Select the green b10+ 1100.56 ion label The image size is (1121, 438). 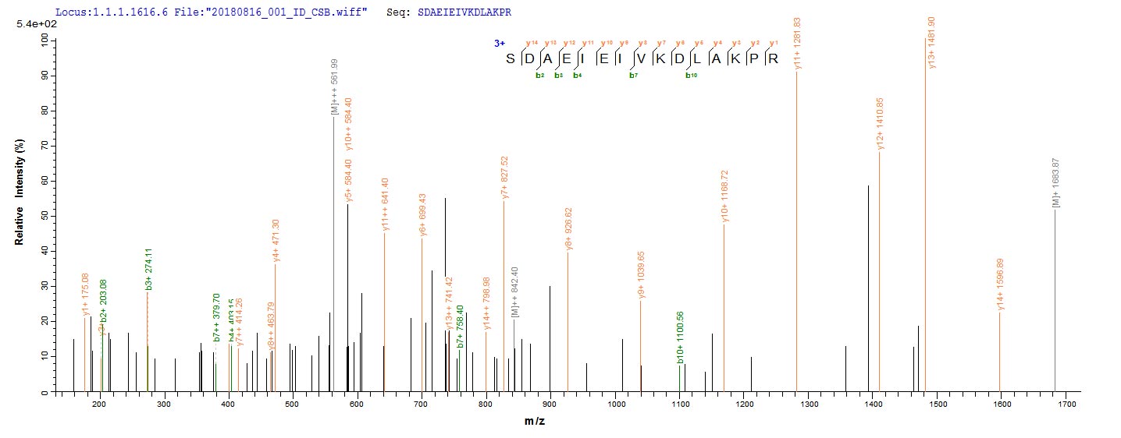pos(681,337)
